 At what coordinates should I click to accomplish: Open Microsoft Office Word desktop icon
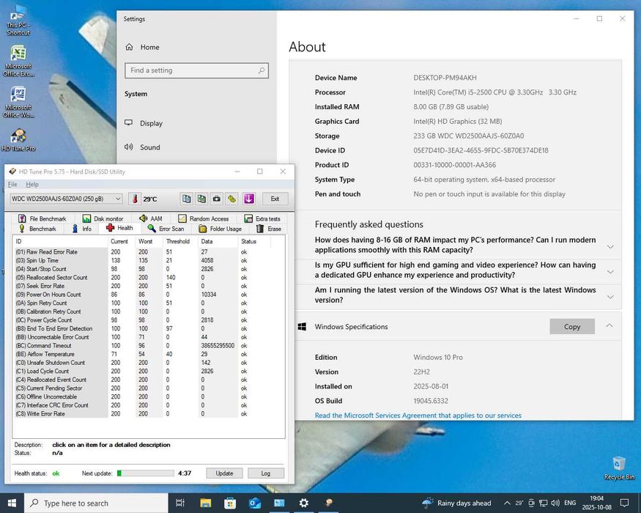18,103
